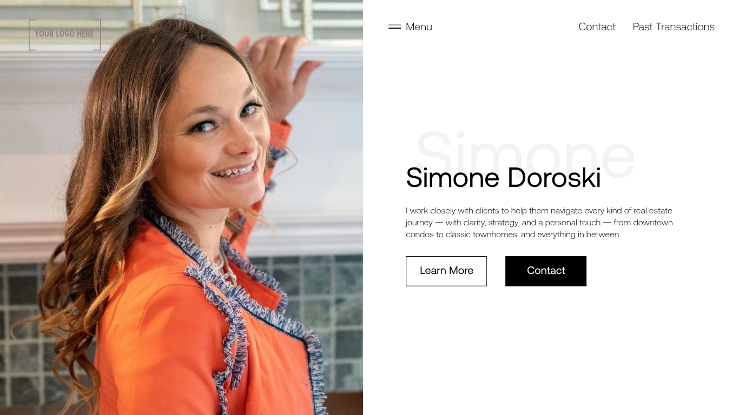The height and width of the screenshot is (415, 739).
Task: Click the Learn More outlined button
Action: click(x=446, y=271)
